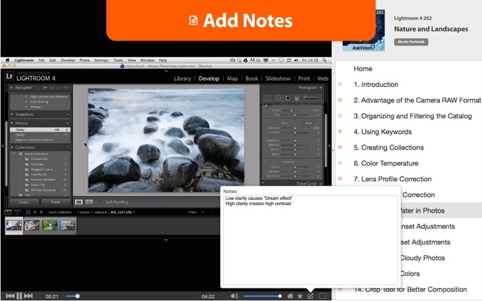
Task: Open lesson 7. Lens Profile Correction
Action: (x=392, y=179)
